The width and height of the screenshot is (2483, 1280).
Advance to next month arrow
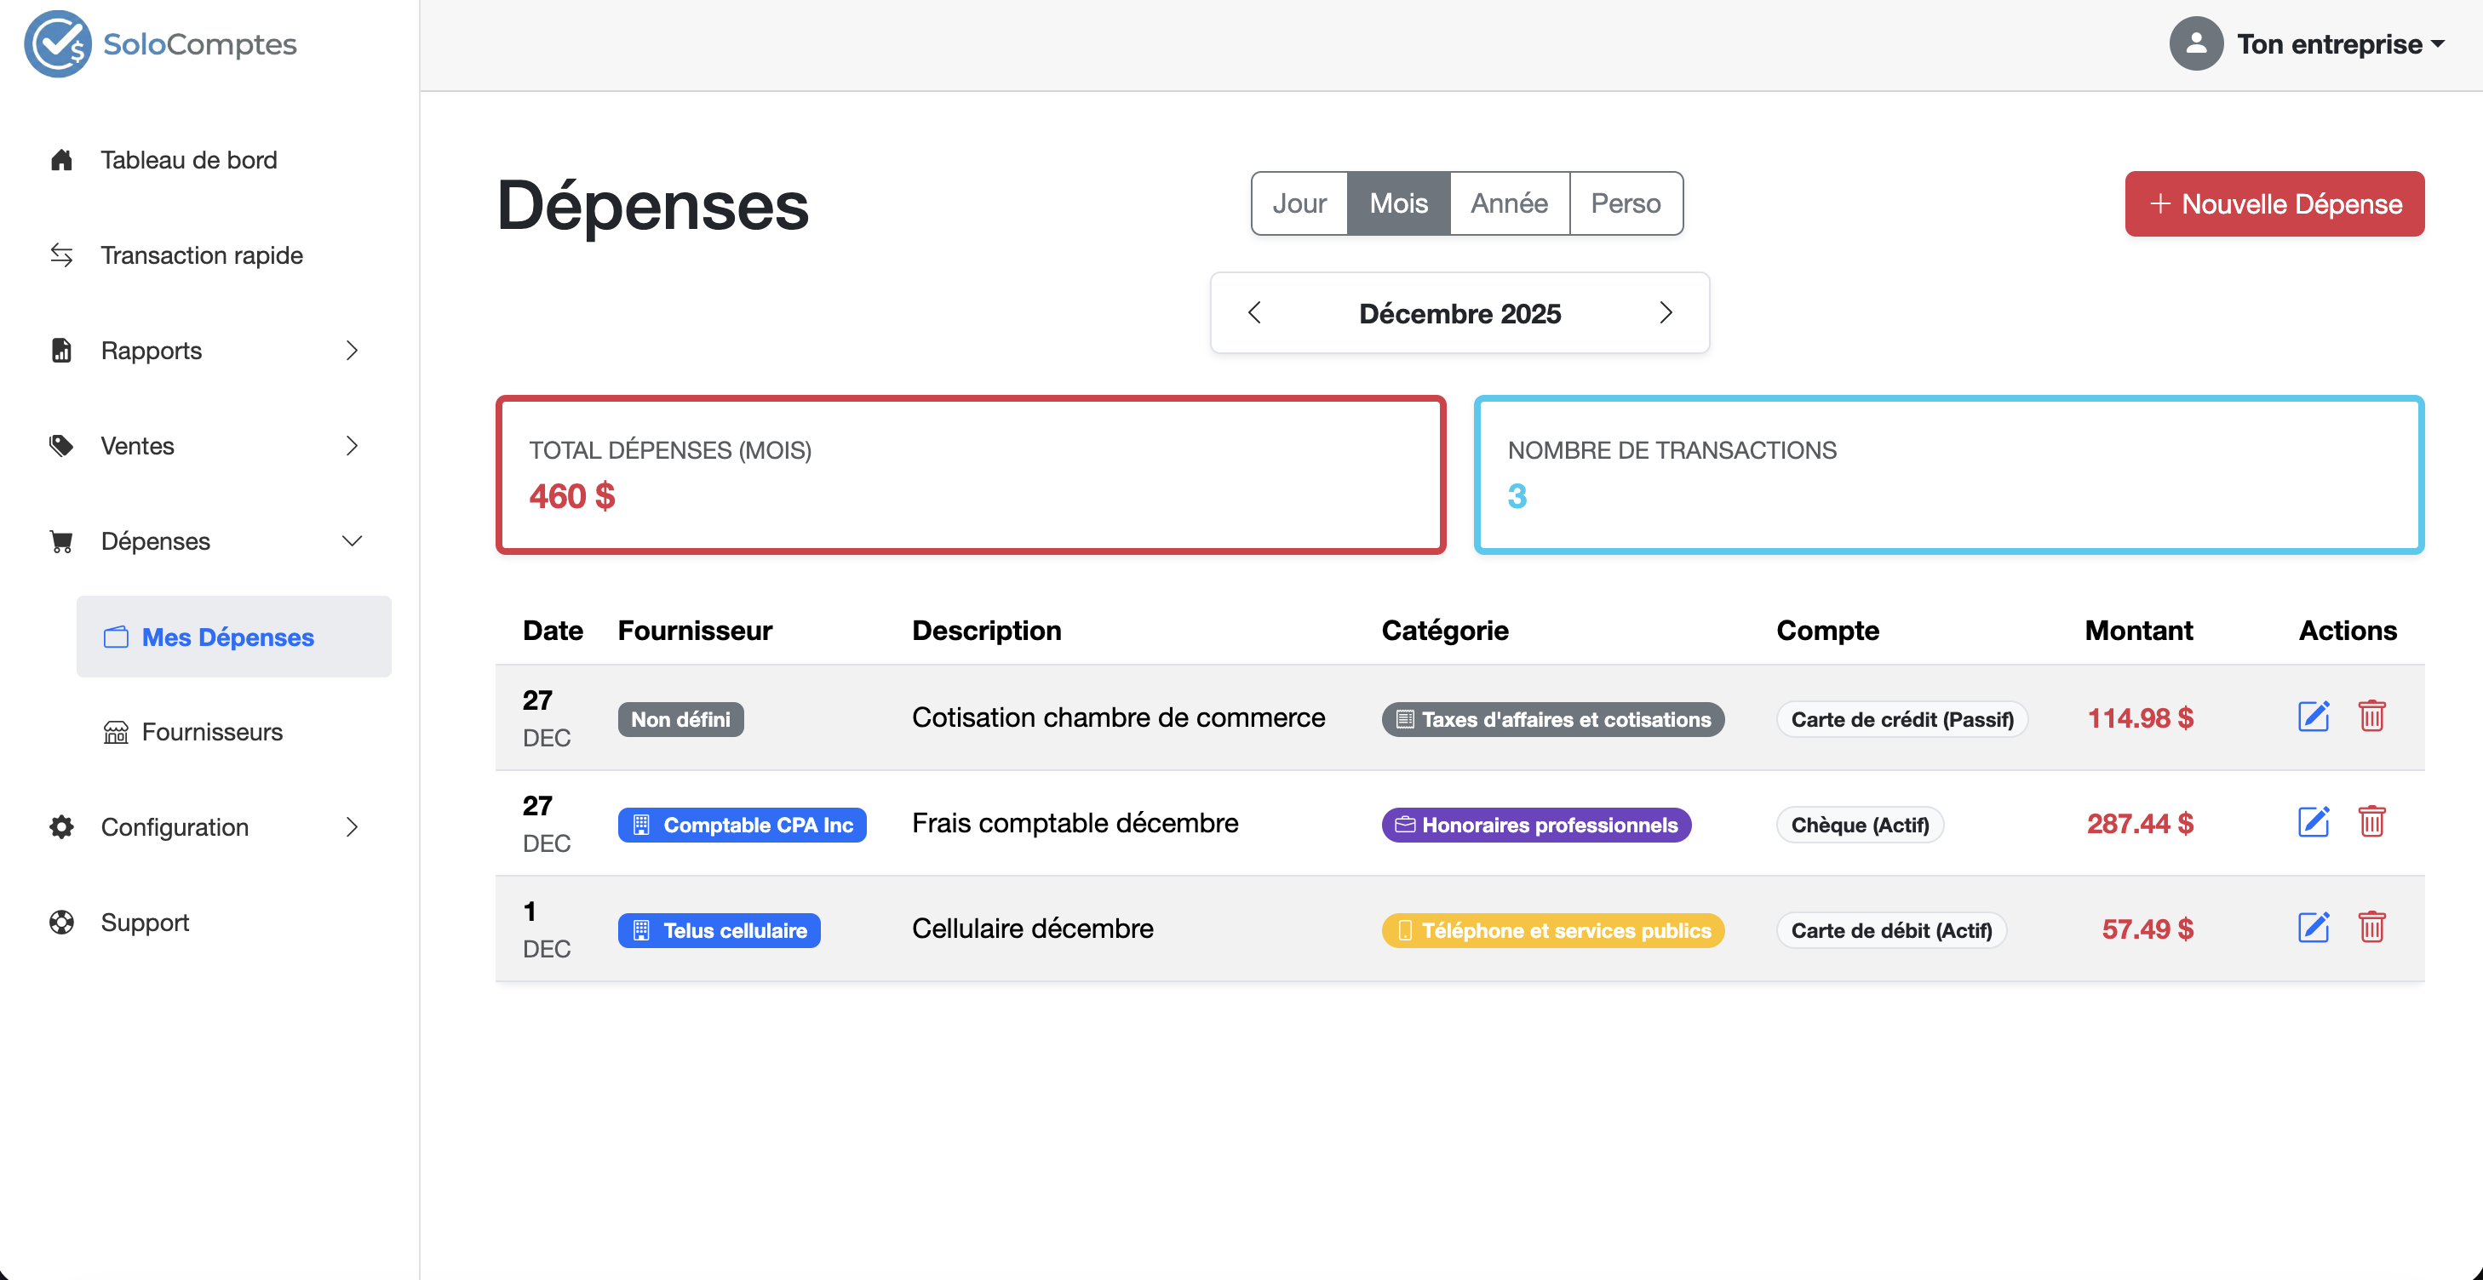[1665, 313]
